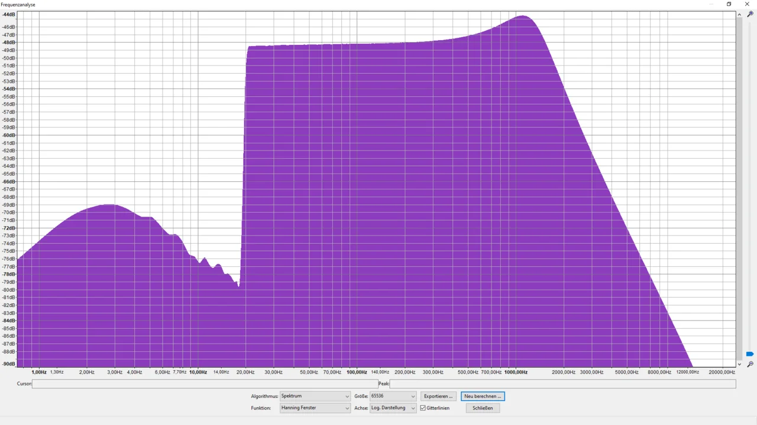Restore down the Frequenzanalyse window

[x=729, y=4]
